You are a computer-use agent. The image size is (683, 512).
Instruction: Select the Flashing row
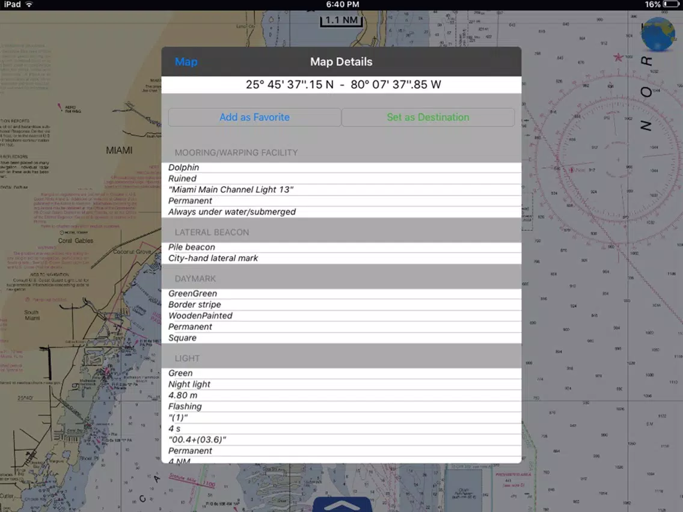[341, 407]
